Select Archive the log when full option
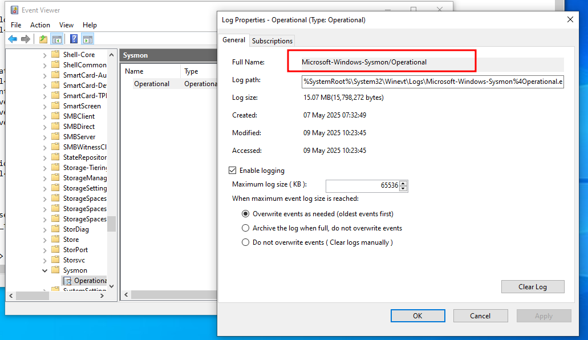 click(245, 228)
